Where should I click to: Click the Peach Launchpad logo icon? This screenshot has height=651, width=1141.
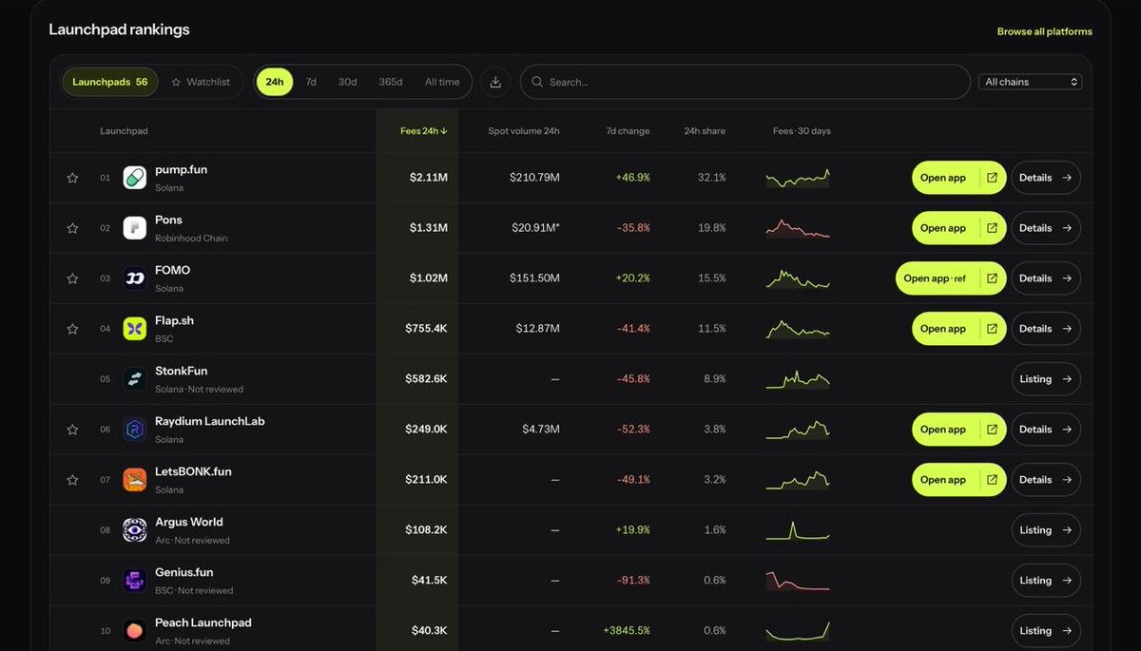click(134, 631)
